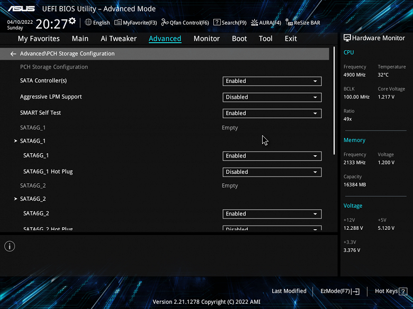The height and width of the screenshot is (309, 413).
Task: Switch to EzMode(F7)
Action: point(340,291)
